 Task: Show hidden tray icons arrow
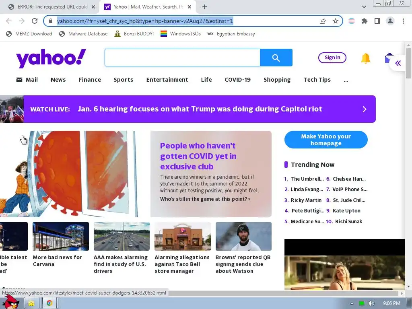click(x=352, y=303)
